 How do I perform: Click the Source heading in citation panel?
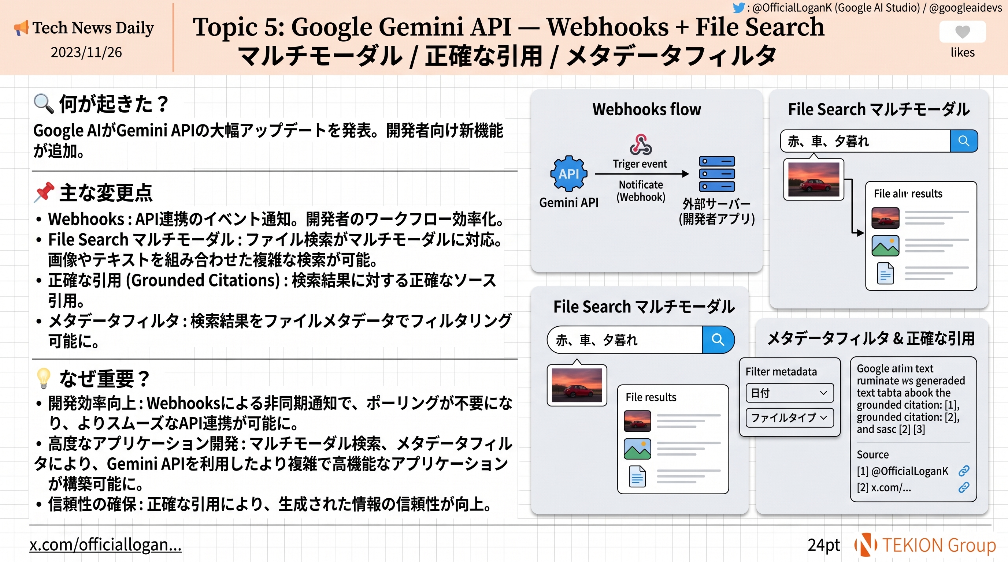pyautogui.click(x=872, y=454)
